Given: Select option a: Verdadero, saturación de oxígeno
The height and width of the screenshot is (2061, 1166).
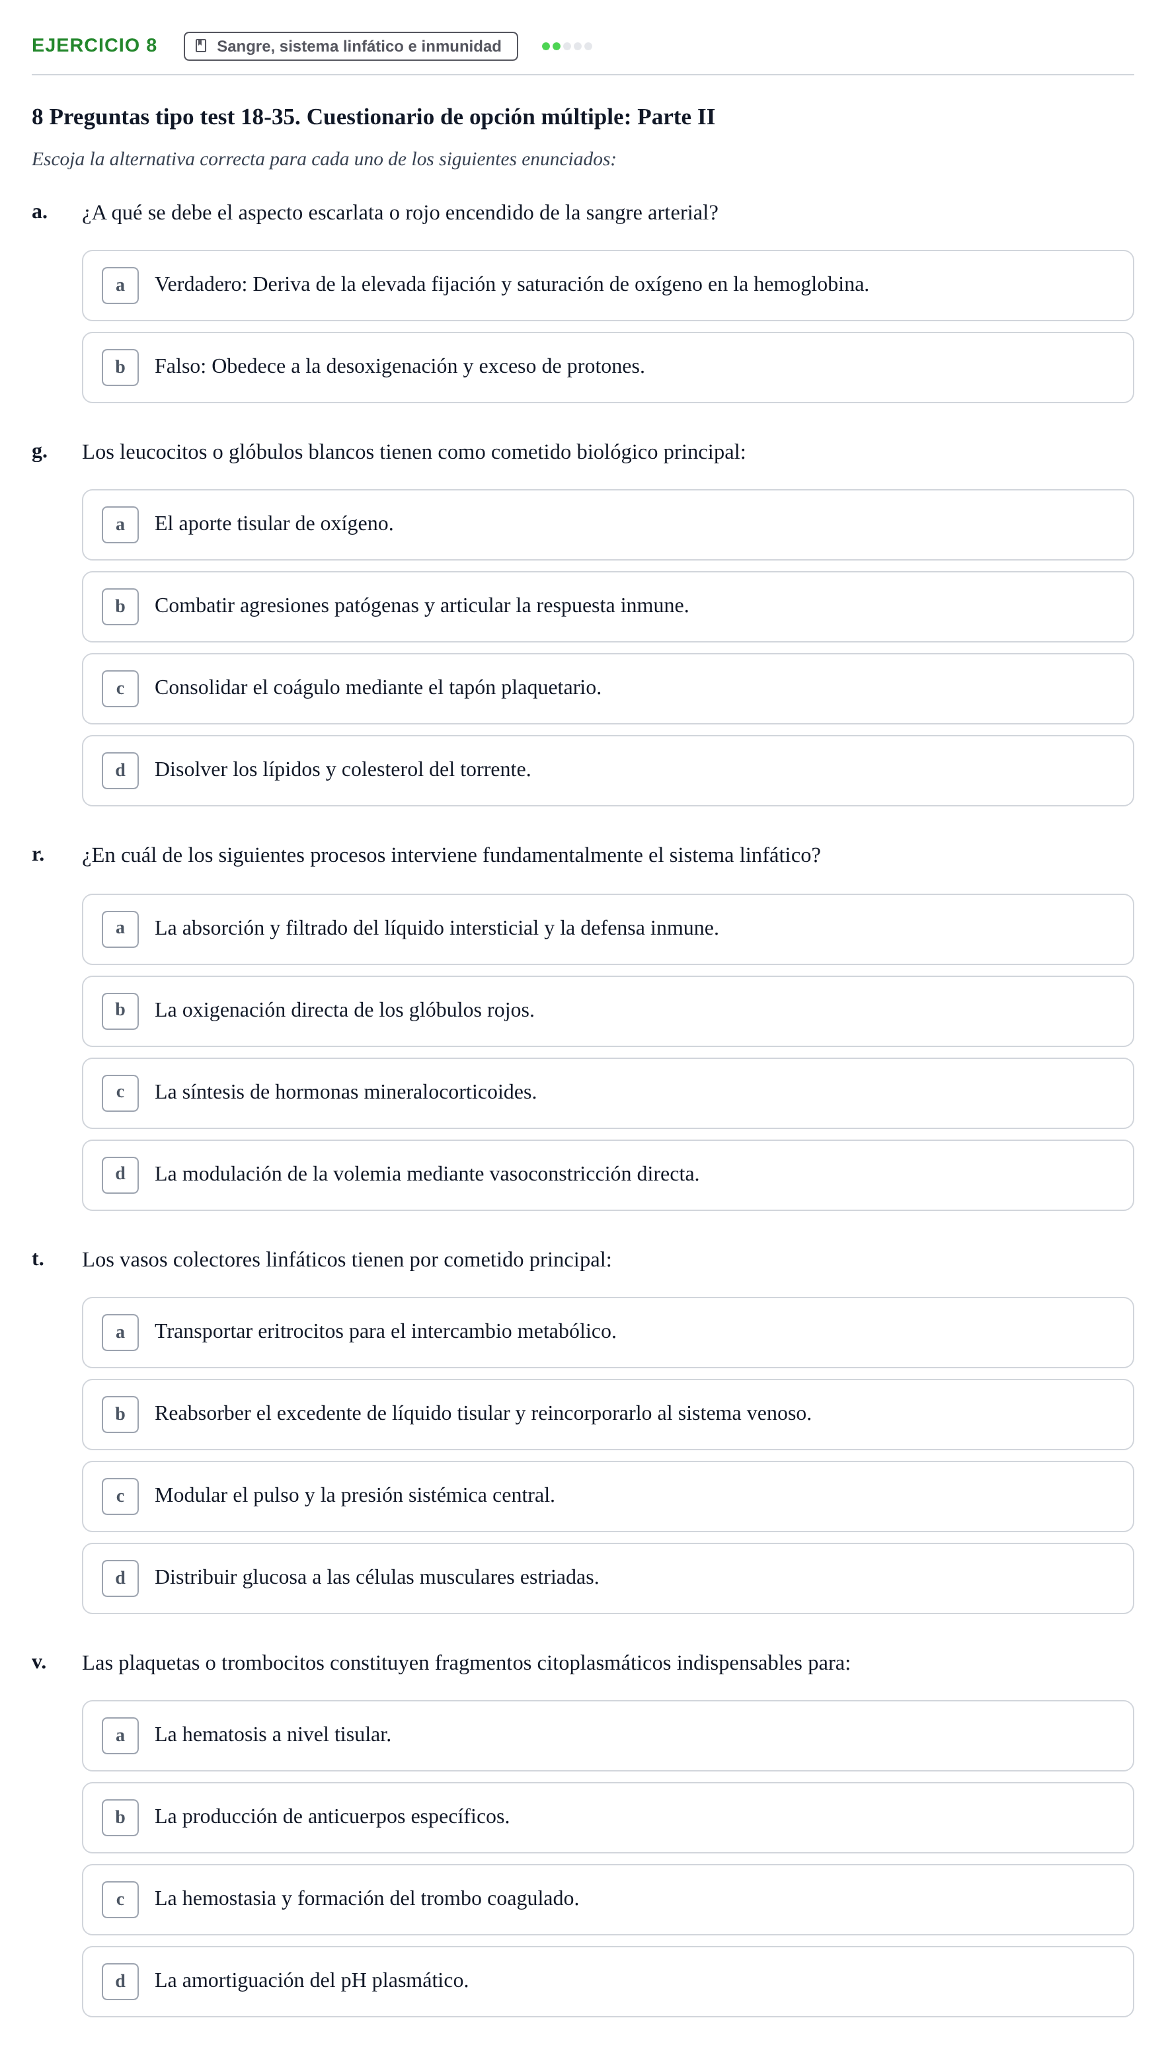Looking at the screenshot, I should coord(608,286).
